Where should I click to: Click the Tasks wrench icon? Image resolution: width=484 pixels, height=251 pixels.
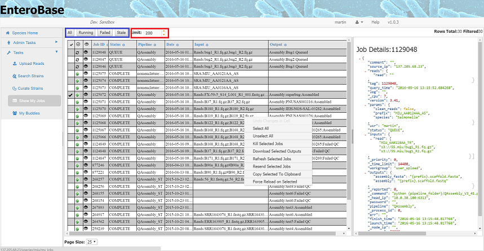coord(8,52)
